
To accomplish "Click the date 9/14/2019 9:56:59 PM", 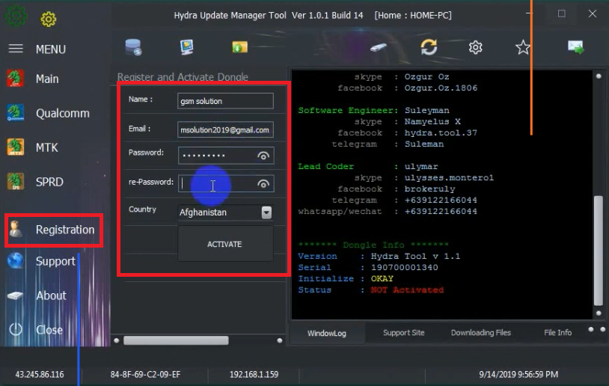I will (518, 374).
